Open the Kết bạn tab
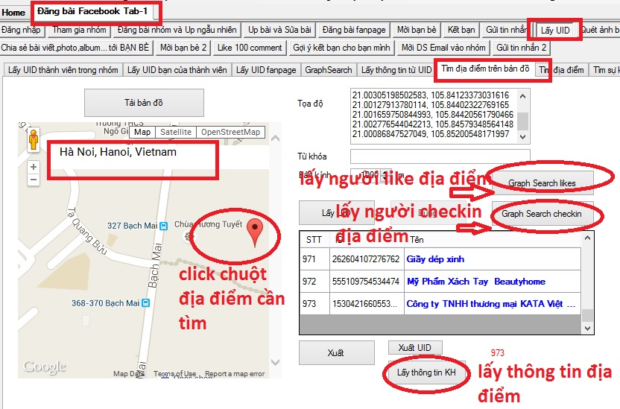The height and width of the screenshot is (409, 620). tap(461, 30)
